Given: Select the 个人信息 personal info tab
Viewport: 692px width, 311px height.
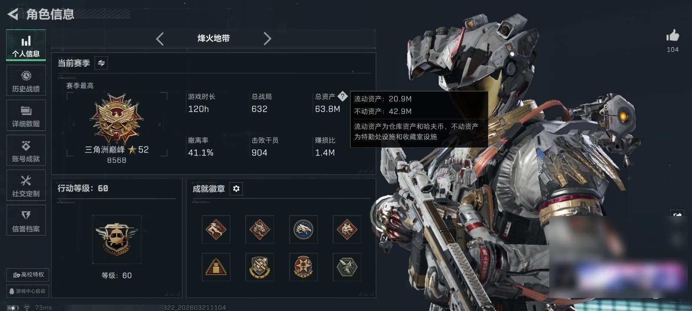Looking at the screenshot, I should 26,45.
